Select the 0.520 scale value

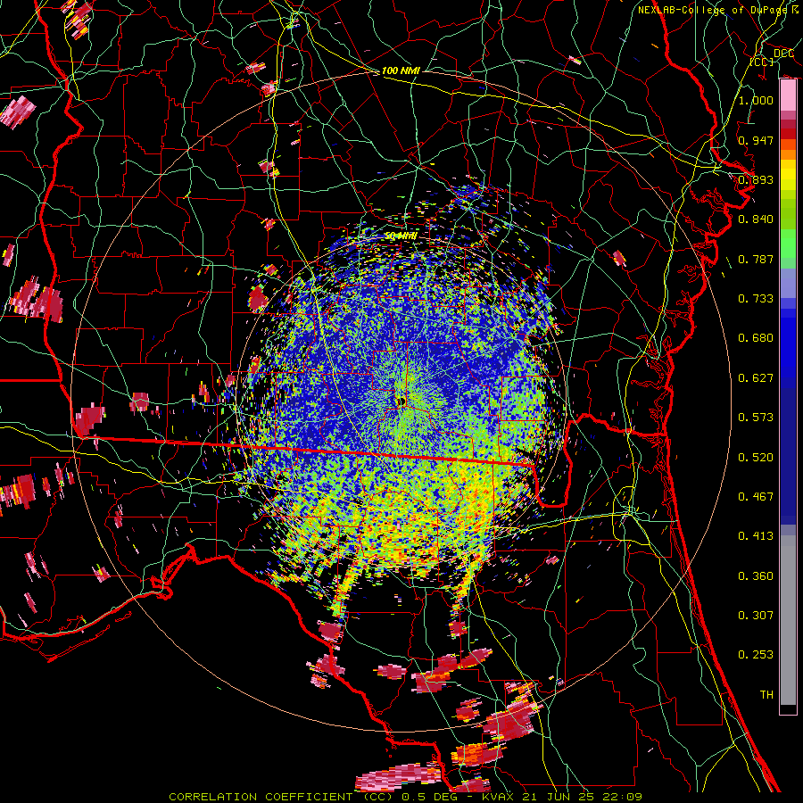(x=756, y=458)
